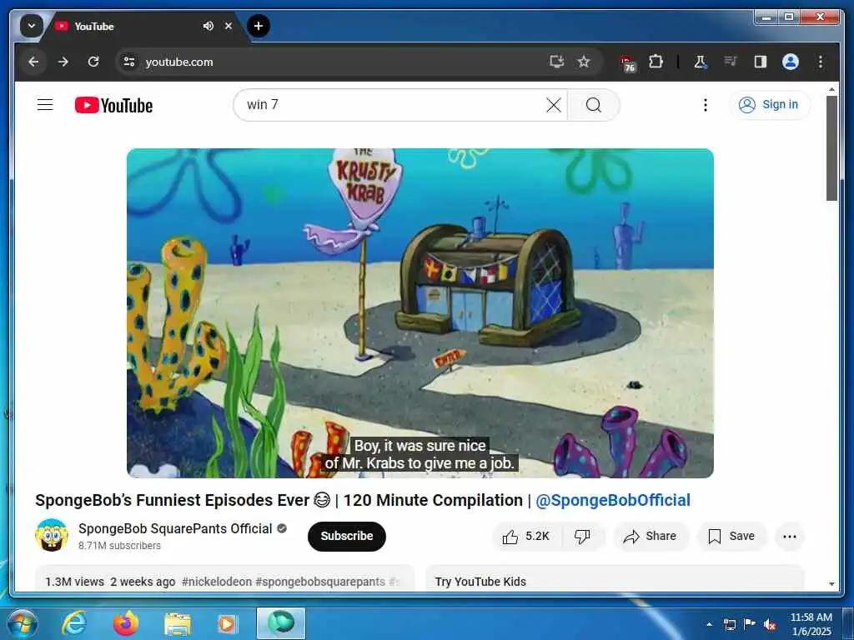Dislike the video
Image resolution: width=854 pixels, height=640 pixels.
pos(582,537)
